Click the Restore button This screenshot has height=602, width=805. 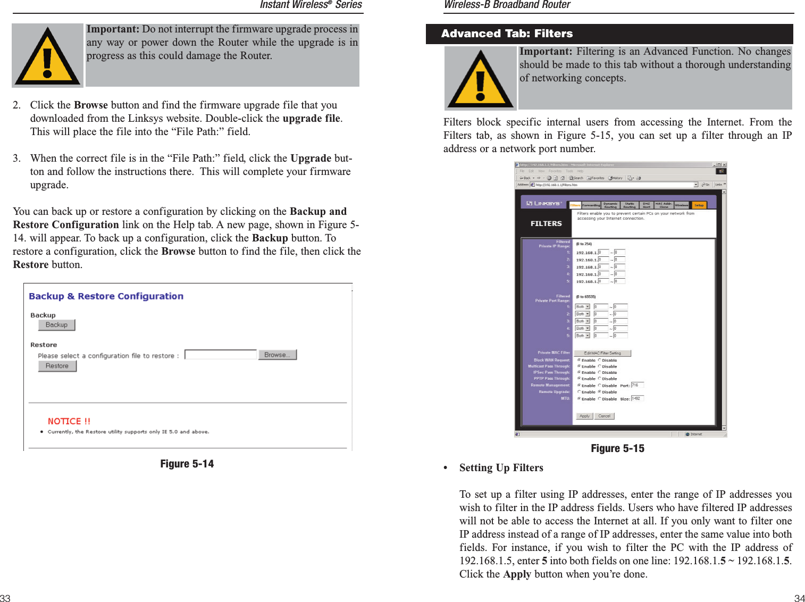click(x=57, y=366)
